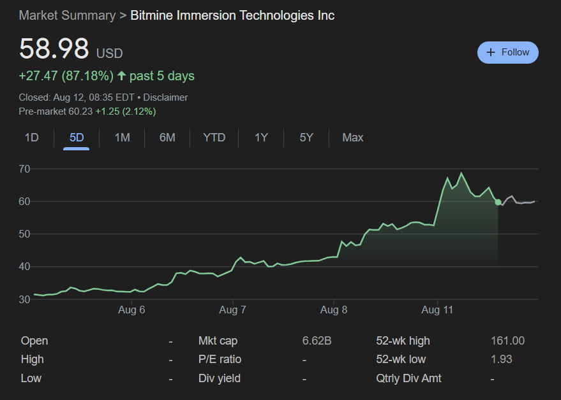The image size is (561, 400).
Task: Click the 70 price axis label
Action: [24, 169]
